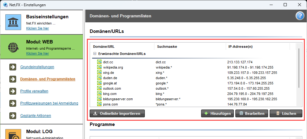Select the Modul: LOG section heading
Screen dimensions: 307x139
(39, 131)
